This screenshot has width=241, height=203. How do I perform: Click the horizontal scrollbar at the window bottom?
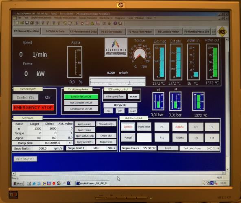click(x=119, y=173)
